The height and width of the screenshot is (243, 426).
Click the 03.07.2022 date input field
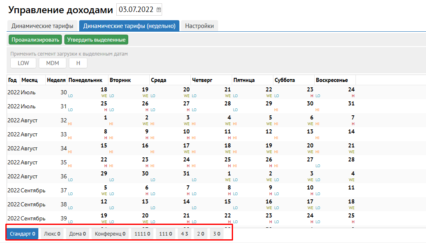pyautogui.click(x=136, y=9)
